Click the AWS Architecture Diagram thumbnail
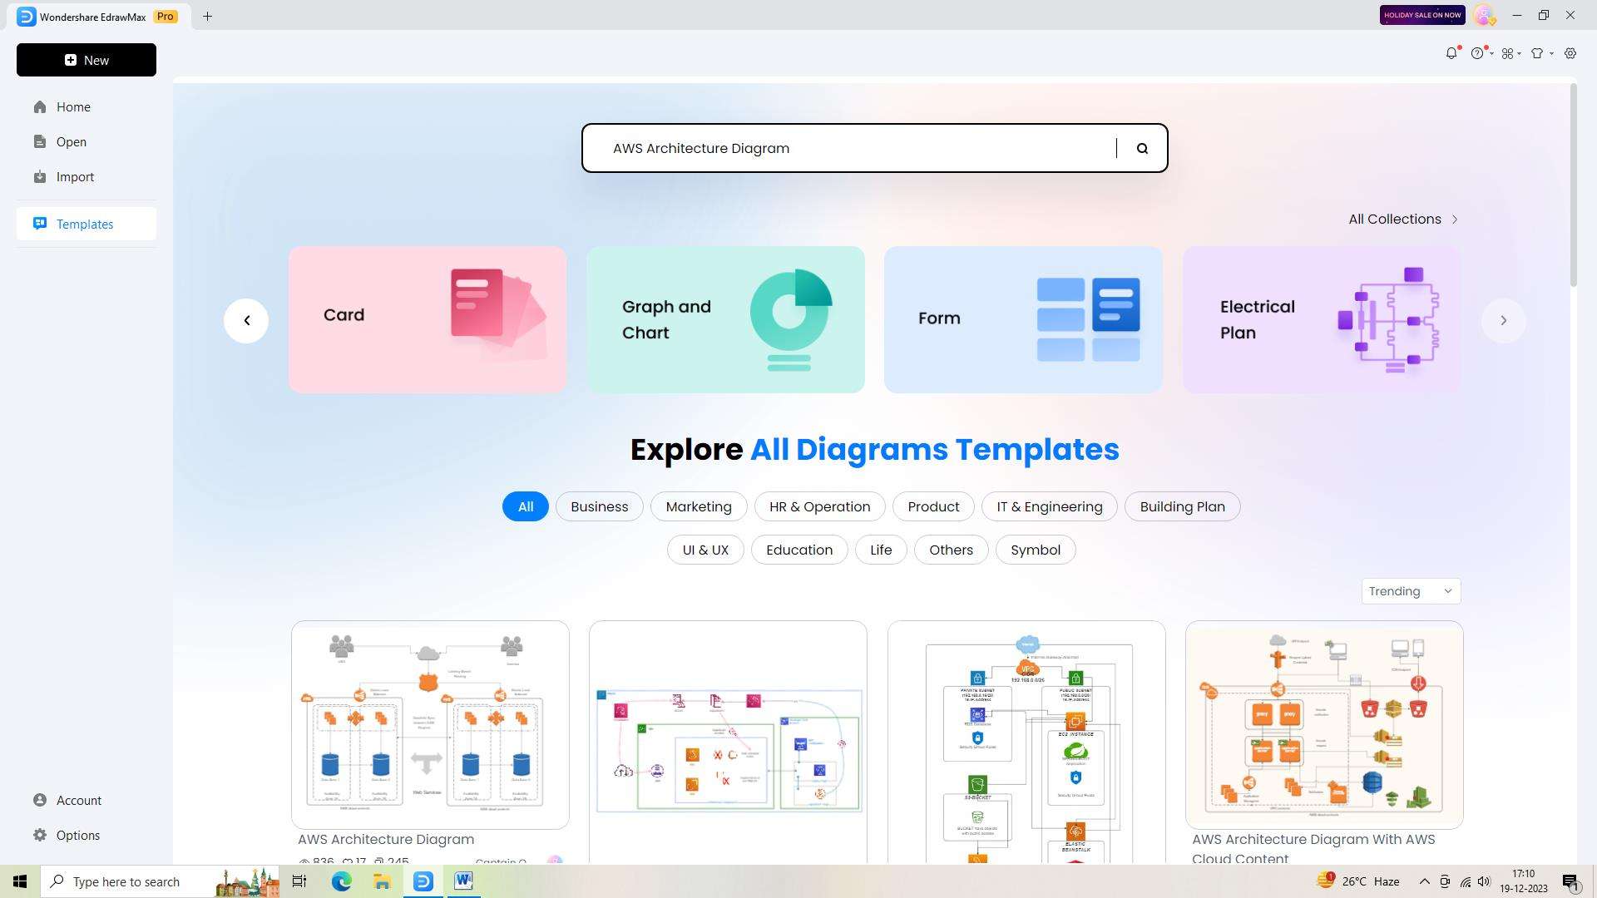 429,723
